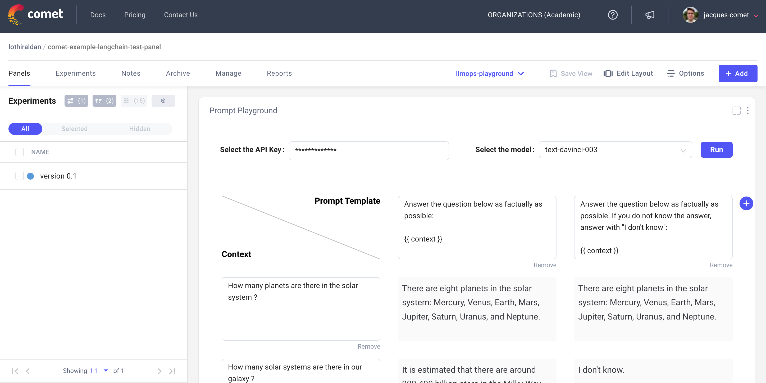Screen dimensions: 766x383
Task: Toggle the select-all NAME checkbox
Action: (20, 152)
